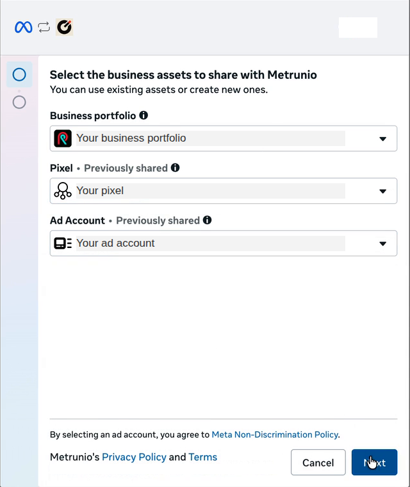Click the Next button

374,463
